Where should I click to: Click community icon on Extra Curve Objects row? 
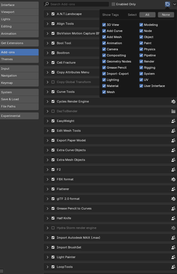pos(173,150)
